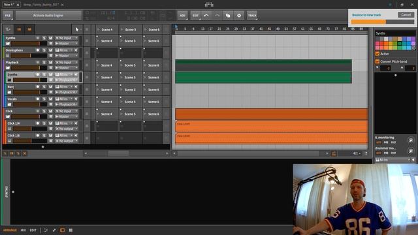Open Omnisphere output dropdown showing Master
Image resolution: width=418 pixels, height=235 pixels.
tap(67, 55)
